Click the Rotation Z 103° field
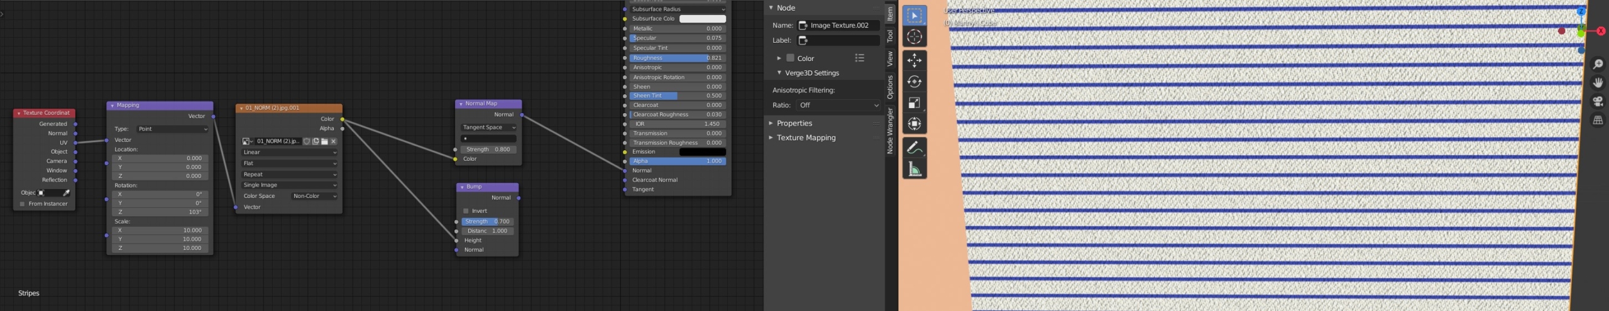1609x311 pixels. pos(160,212)
